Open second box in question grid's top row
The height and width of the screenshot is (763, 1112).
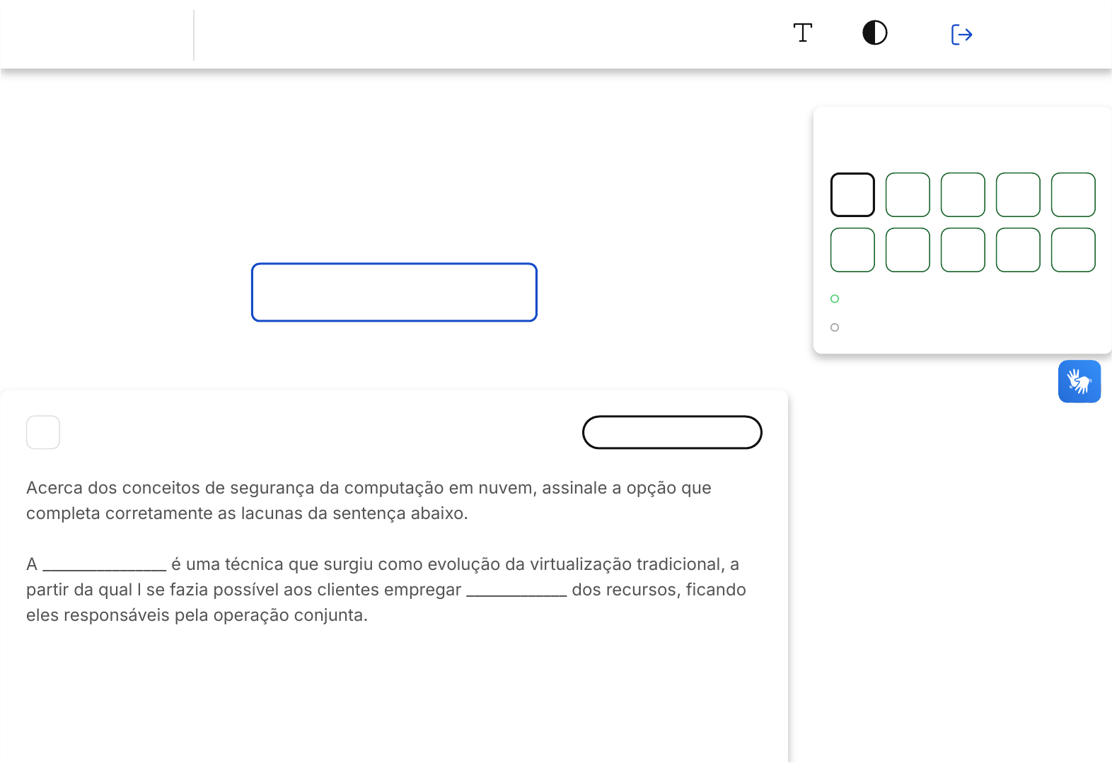(908, 194)
